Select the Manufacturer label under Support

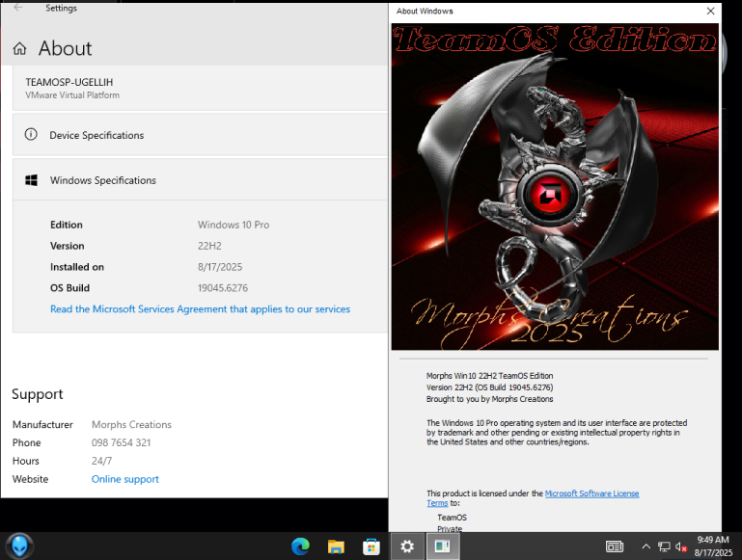pos(42,424)
